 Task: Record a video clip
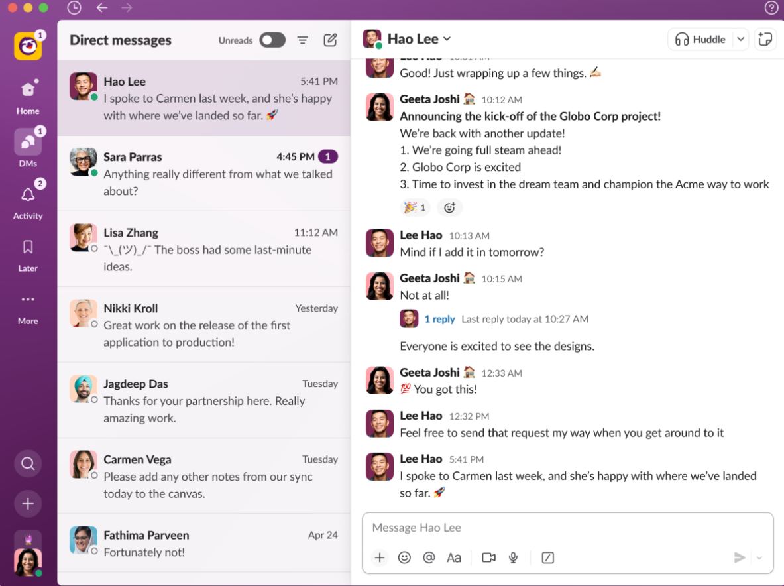coord(488,557)
